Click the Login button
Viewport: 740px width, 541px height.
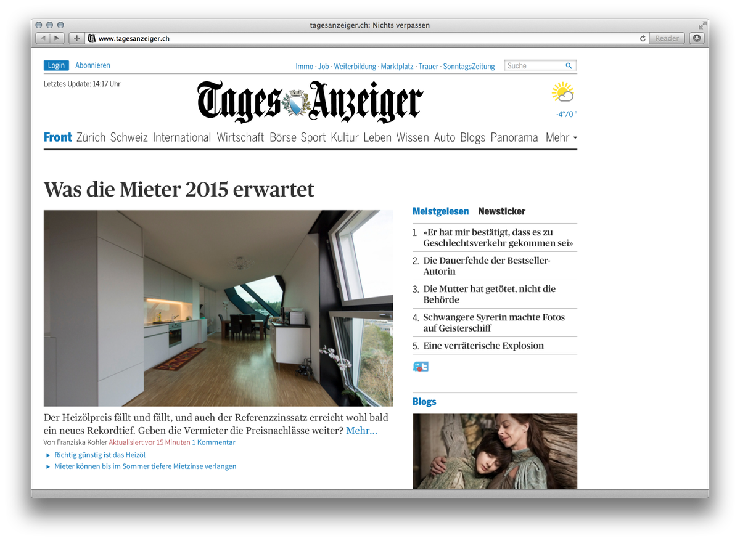pyautogui.click(x=56, y=65)
